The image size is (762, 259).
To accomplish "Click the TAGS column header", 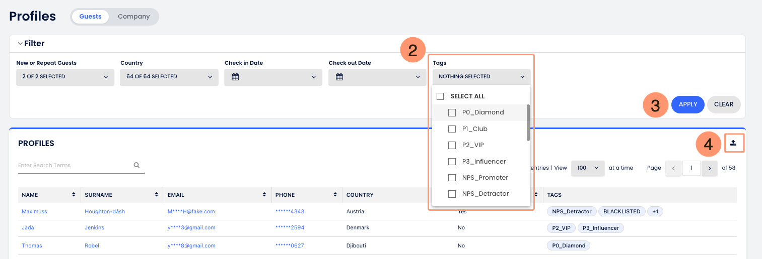I will pyautogui.click(x=554, y=195).
